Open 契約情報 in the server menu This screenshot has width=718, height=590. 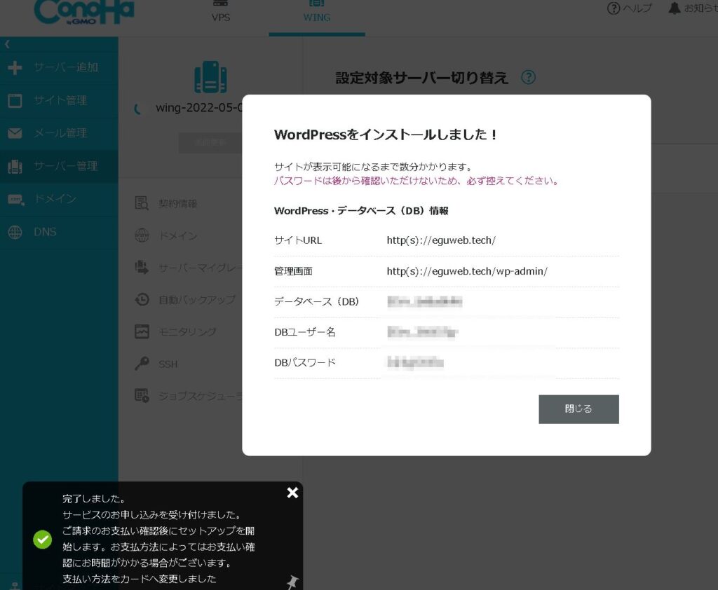(177, 203)
